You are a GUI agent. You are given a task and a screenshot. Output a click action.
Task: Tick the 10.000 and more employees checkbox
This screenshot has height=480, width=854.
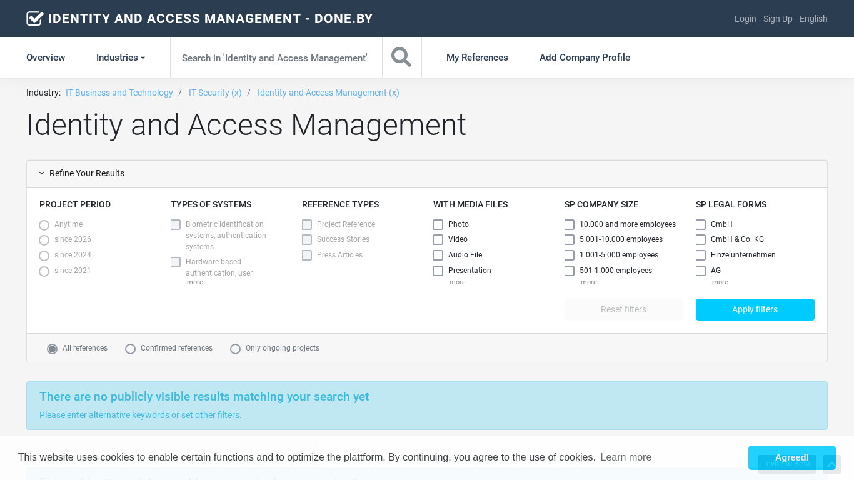[x=570, y=224]
